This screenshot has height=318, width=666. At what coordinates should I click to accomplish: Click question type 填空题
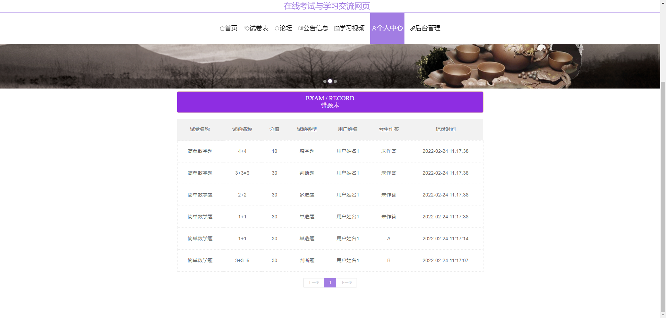(307, 151)
